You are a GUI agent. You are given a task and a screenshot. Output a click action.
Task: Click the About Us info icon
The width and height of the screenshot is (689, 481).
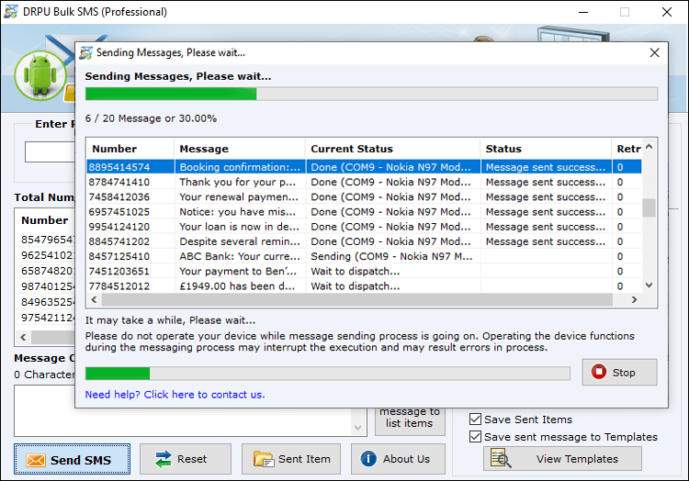pyautogui.click(x=368, y=459)
